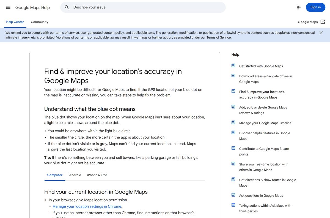Click article icon next to Share your real-time location

click(x=233, y=164)
